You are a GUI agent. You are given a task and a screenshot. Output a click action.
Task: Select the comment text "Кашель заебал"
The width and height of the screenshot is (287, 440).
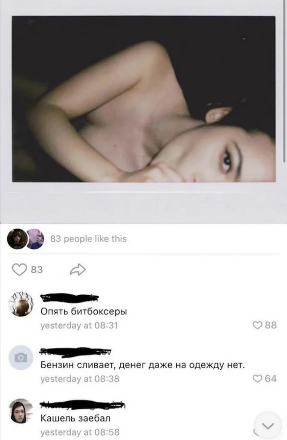75,418
